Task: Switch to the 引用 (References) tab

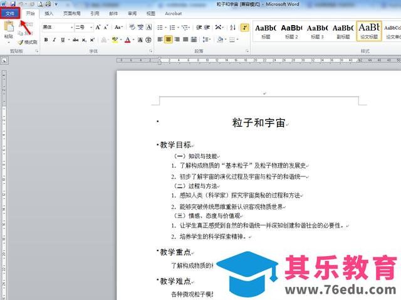Action: (95, 13)
